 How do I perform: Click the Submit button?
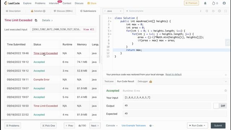pyautogui.click(x=218, y=125)
